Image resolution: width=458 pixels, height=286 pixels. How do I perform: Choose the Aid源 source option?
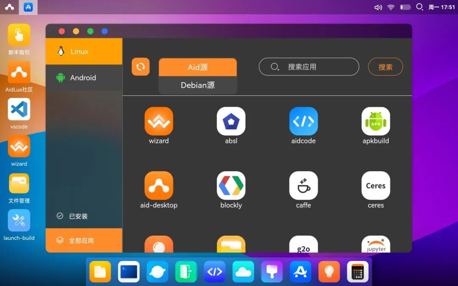point(198,67)
